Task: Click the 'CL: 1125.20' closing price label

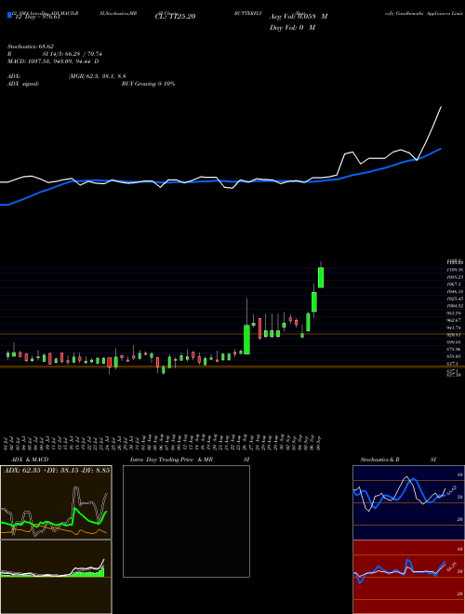Action: tap(176, 17)
